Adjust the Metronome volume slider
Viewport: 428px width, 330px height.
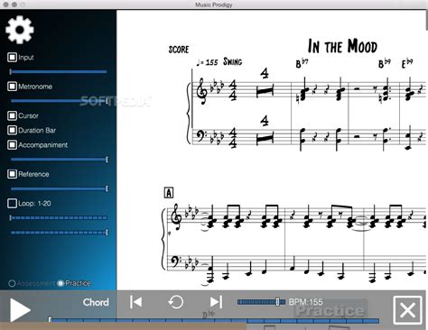(59, 101)
